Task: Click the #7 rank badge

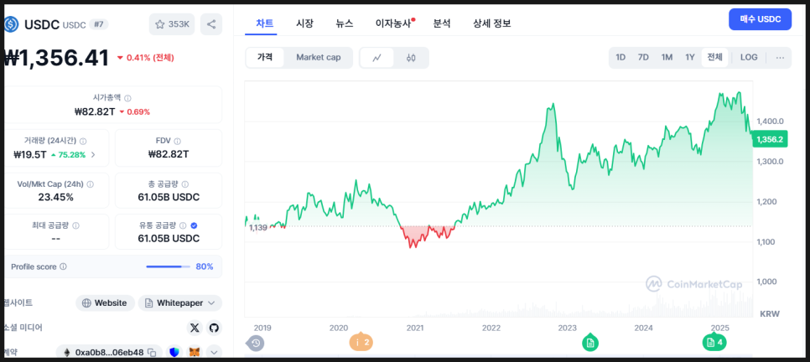Action: click(x=99, y=24)
